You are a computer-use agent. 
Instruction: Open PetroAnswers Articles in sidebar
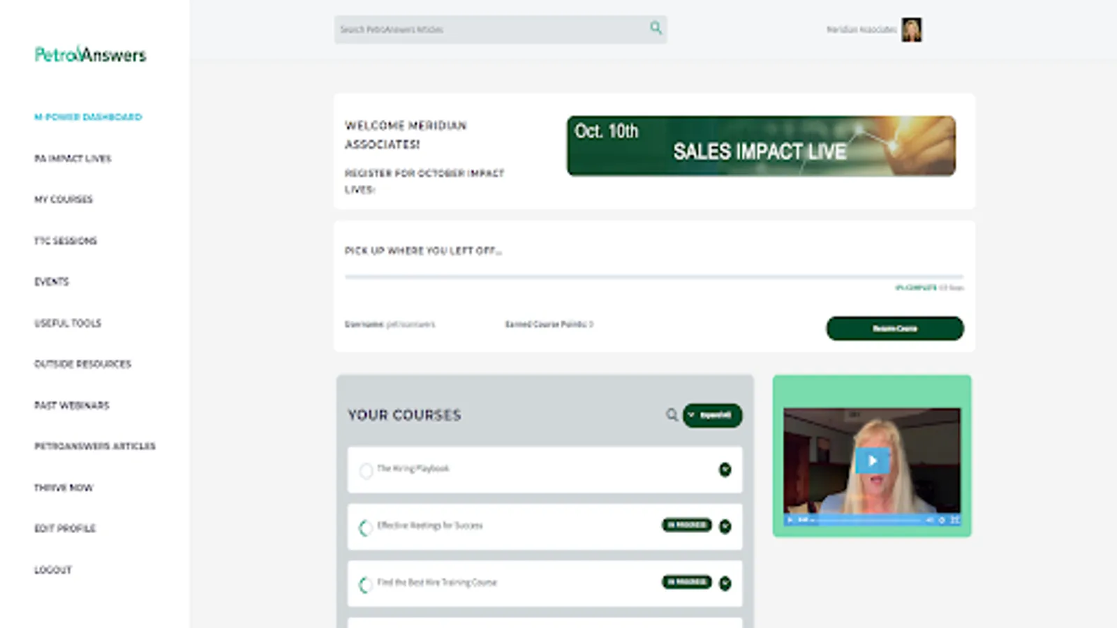tap(95, 447)
